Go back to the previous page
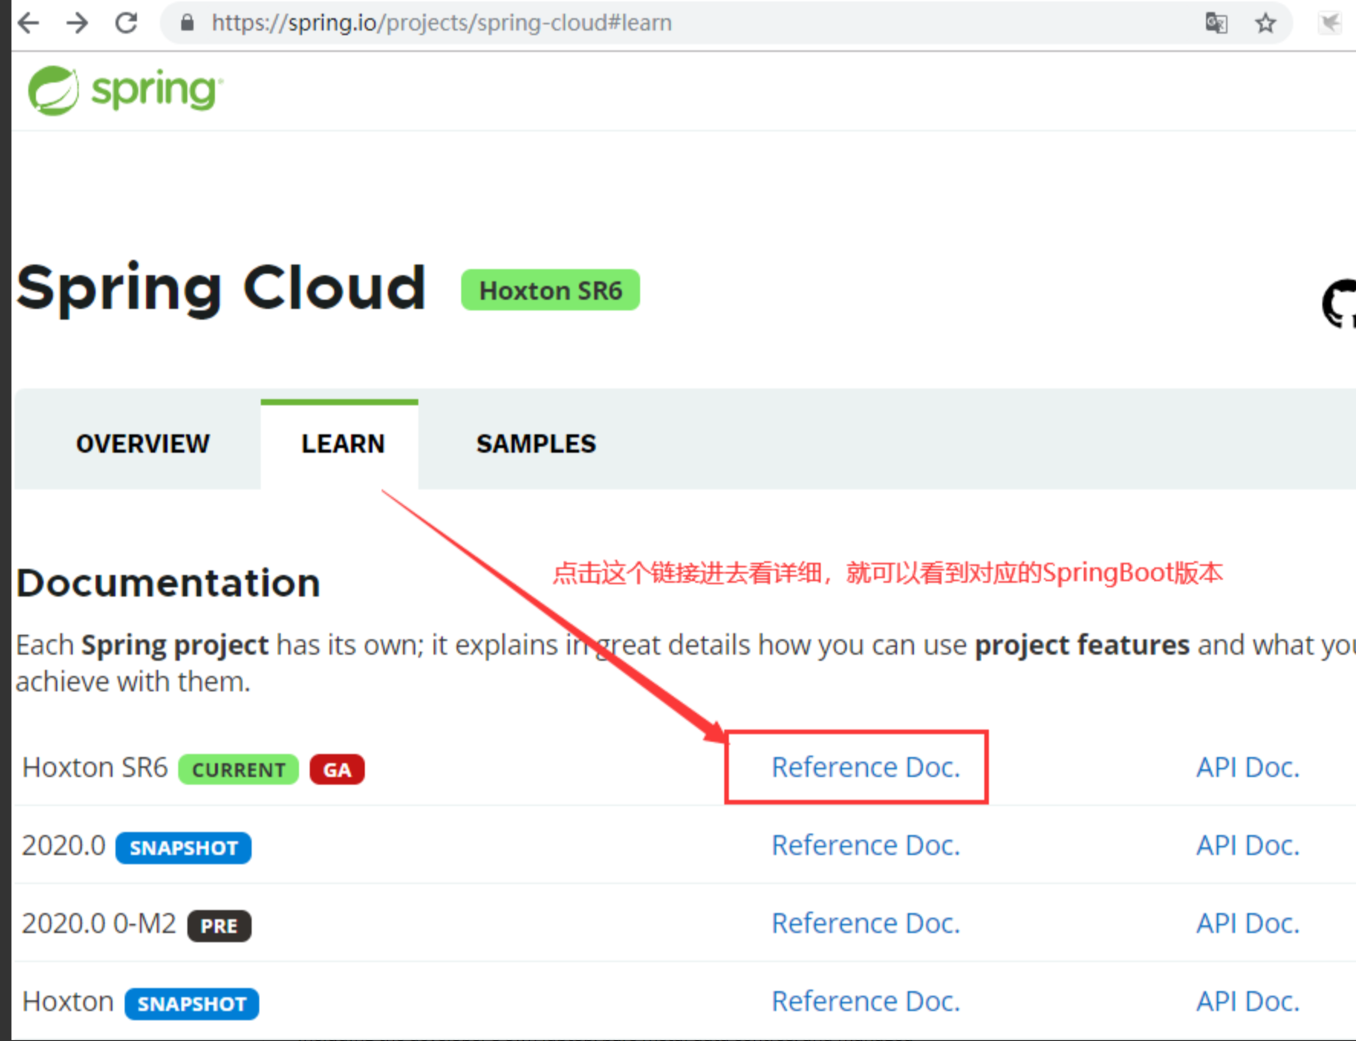 (28, 23)
